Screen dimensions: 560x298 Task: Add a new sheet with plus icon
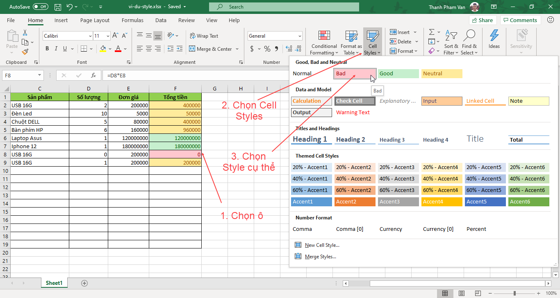coord(84,283)
